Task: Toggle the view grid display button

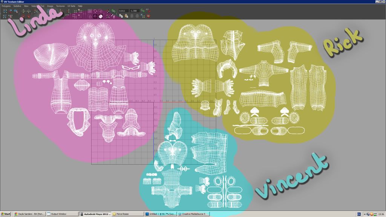Action: pyautogui.click(x=90, y=11)
